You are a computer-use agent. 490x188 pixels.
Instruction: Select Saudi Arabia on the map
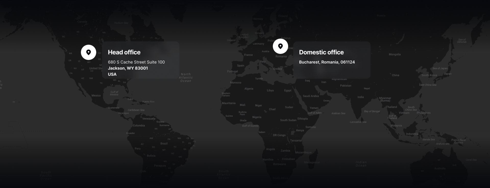pyautogui.click(x=311, y=96)
